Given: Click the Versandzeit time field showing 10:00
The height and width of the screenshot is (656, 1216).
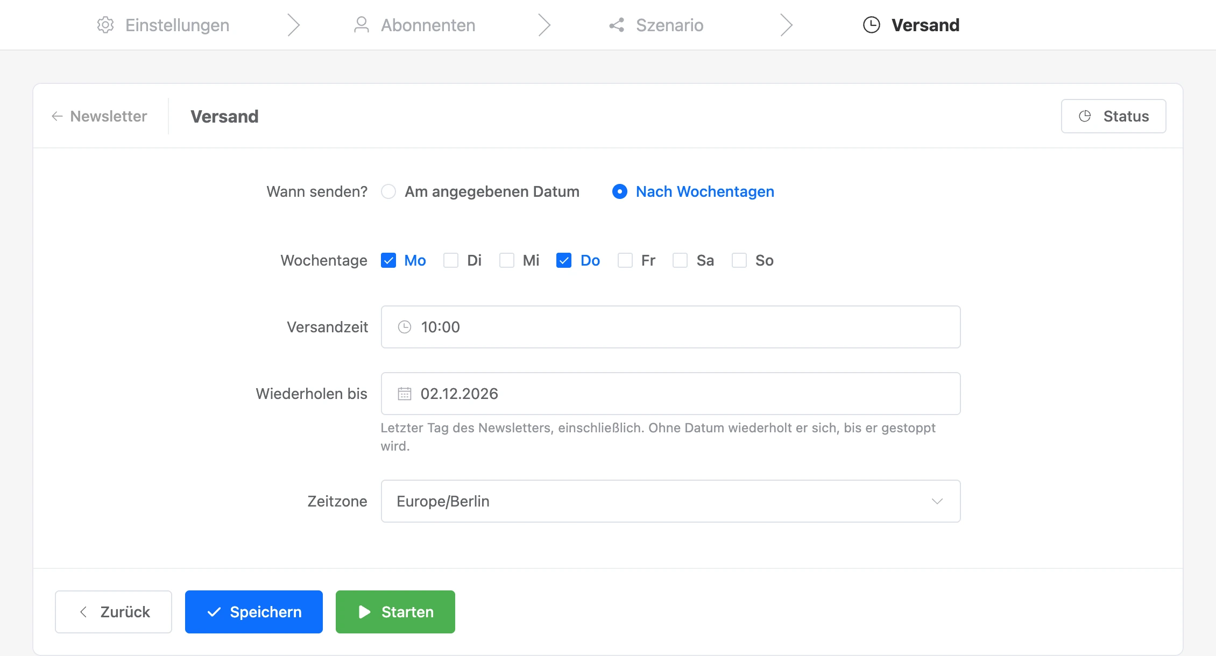Looking at the screenshot, I should coord(670,327).
